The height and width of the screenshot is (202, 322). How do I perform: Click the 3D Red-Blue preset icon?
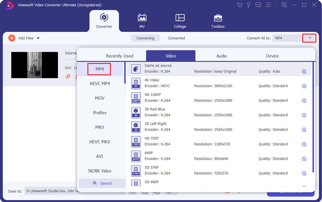[x=136, y=112]
